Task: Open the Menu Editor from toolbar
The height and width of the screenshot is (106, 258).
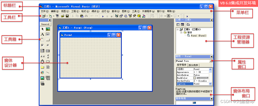Action: pyautogui.click(x=57, y=16)
